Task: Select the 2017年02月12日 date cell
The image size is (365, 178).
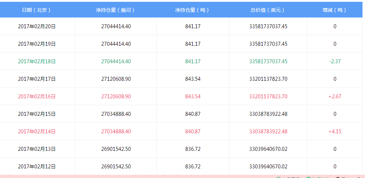Action: point(37,166)
